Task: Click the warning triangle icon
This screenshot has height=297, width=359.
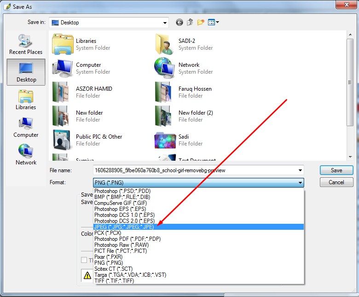Action: pos(87,275)
